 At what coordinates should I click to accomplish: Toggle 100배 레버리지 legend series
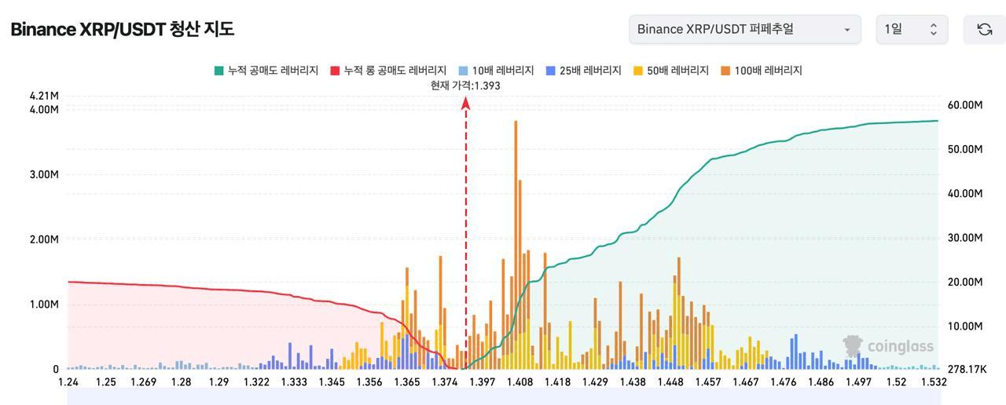[x=761, y=70]
